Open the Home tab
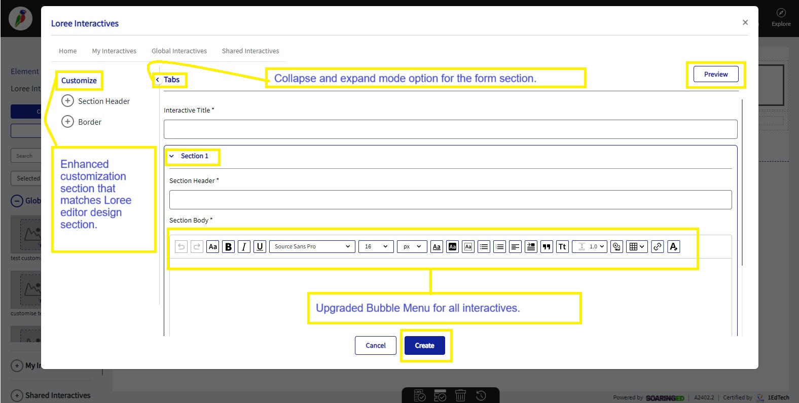Screen dimensions: 799x403 pos(67,51)
